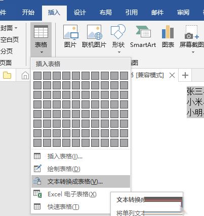The image size is (204, 216).
Task: Click the home icon in the tab bar
Action: point(25,75)
